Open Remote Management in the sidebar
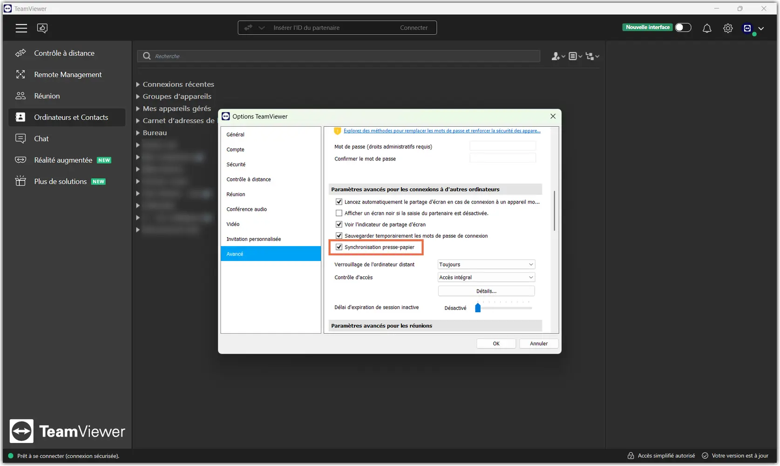The image size is (780, 466). click(x=67, y=75)
